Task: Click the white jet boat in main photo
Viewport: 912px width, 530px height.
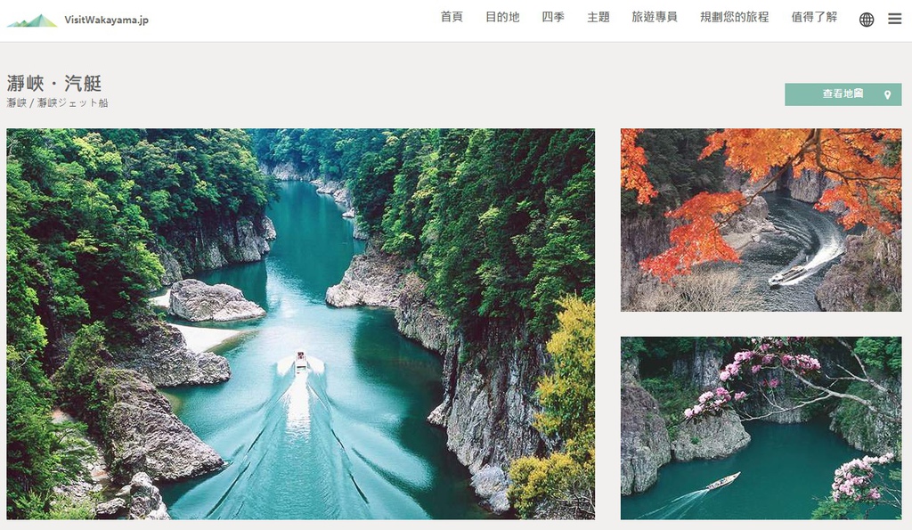Action: tap(301, 362)
